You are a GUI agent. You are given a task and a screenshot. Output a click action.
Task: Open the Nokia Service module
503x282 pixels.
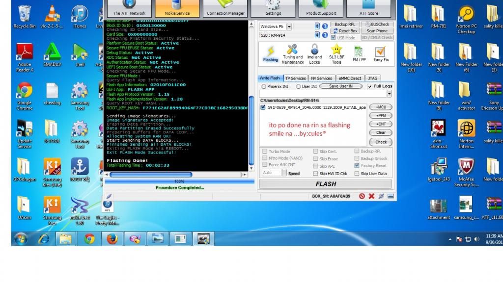click(176, 9)
